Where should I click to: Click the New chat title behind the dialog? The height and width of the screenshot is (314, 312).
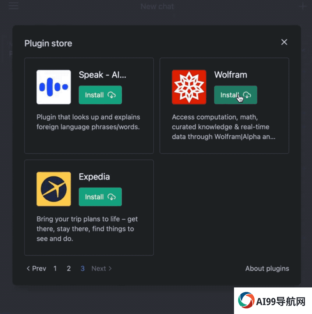pyautogui.click(x=157, y=7)
